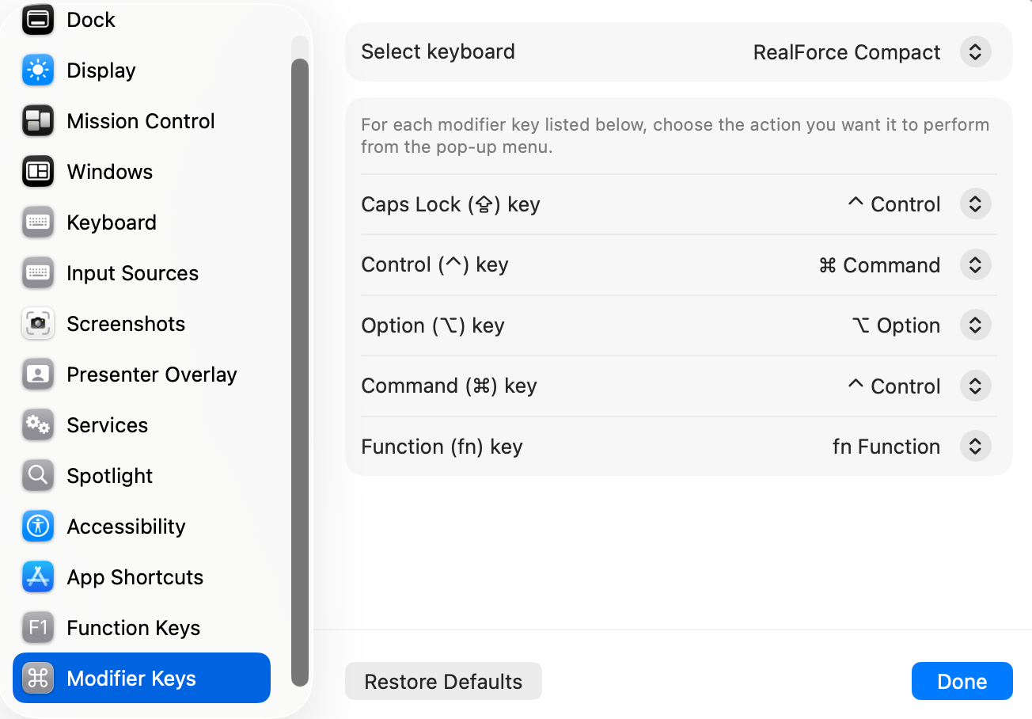The width and height of the screenshot is (1032, 719).
Task: Open the Dock settings icon
Action: 38,20
